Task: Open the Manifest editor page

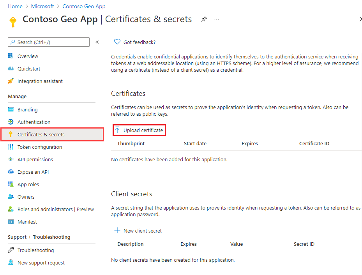Action: click(x=27, y=222)
